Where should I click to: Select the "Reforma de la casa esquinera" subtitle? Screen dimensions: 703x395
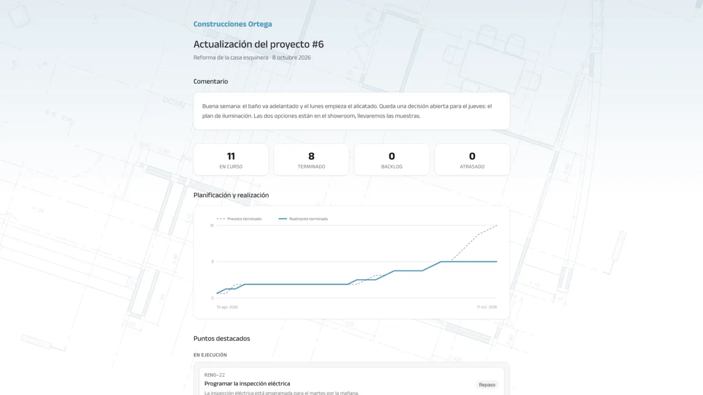coord(231,58)
